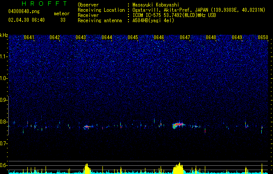273x174 pixels.
Task: Click the HROFFT title text
Action: point(45,3)
